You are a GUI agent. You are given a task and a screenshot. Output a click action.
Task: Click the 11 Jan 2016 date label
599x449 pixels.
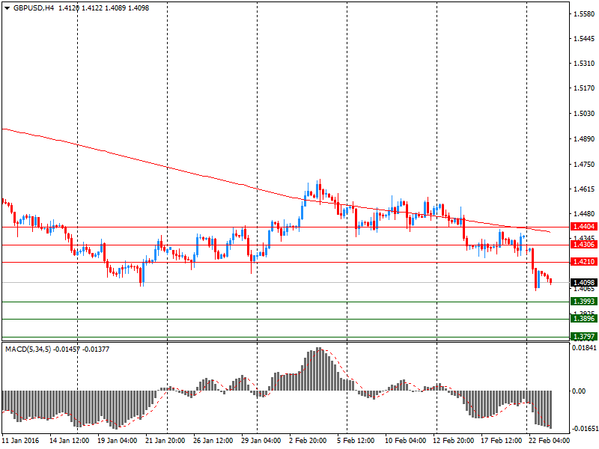[x=21, y=440]
